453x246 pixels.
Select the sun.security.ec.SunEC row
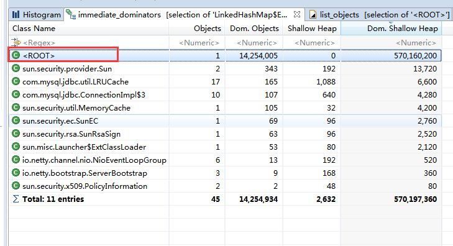coord(225,121)
